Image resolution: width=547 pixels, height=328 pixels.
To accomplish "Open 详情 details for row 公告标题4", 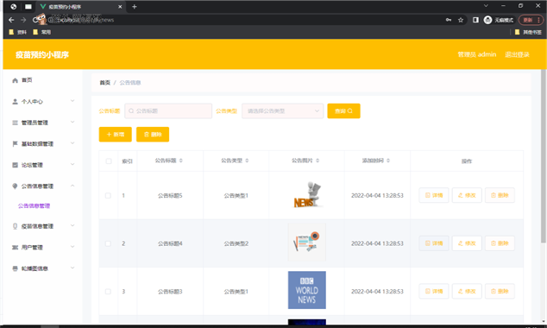I will (434, 243).
